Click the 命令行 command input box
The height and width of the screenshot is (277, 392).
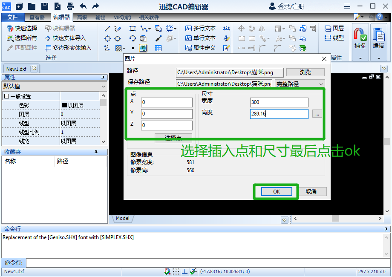point(208,263)
